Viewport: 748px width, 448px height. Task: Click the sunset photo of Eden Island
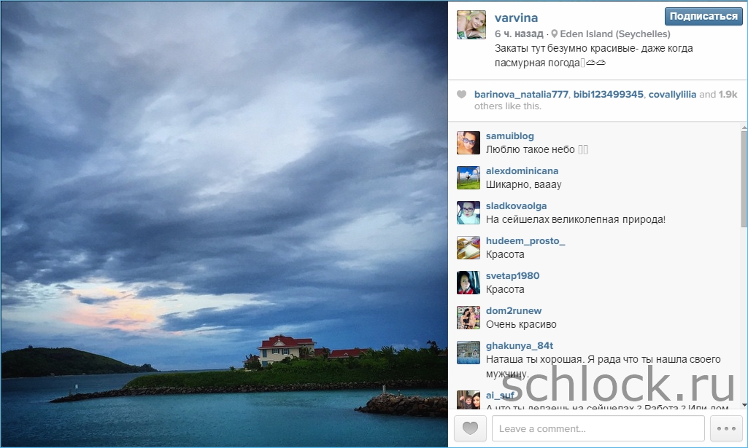(x=224, y=224)
